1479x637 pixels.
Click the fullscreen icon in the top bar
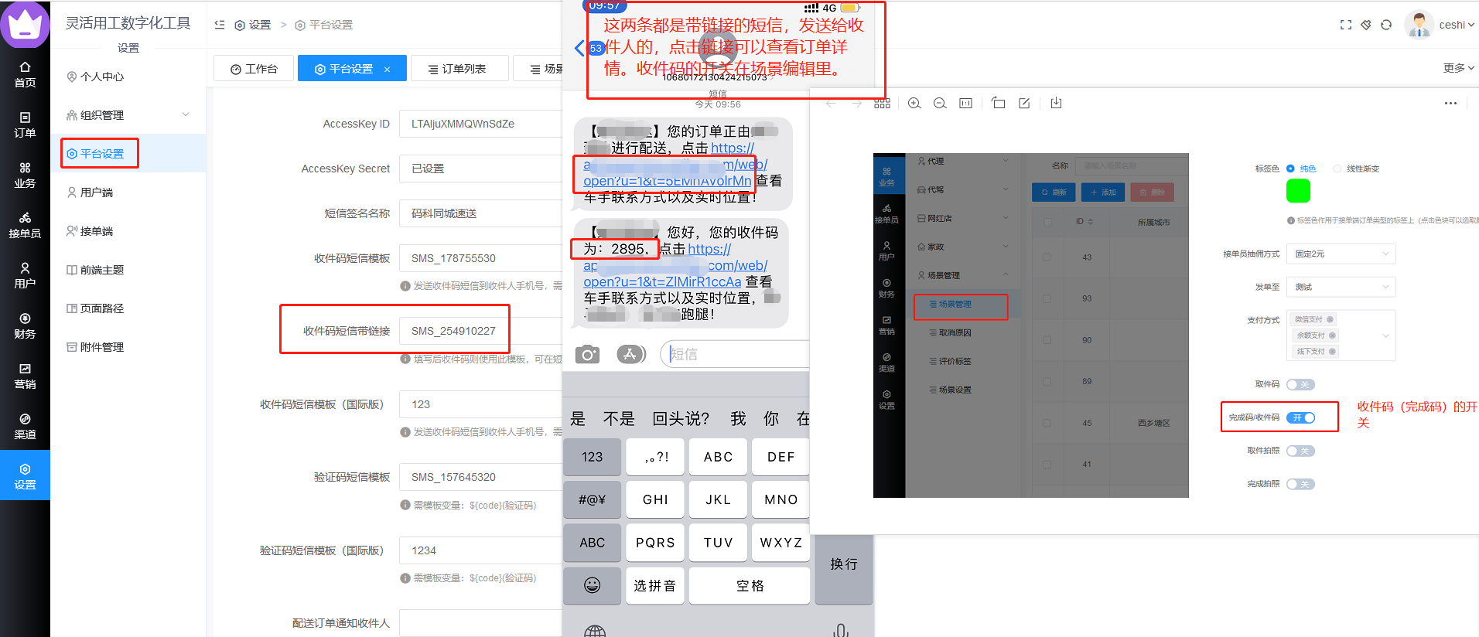coord(1346,25)
